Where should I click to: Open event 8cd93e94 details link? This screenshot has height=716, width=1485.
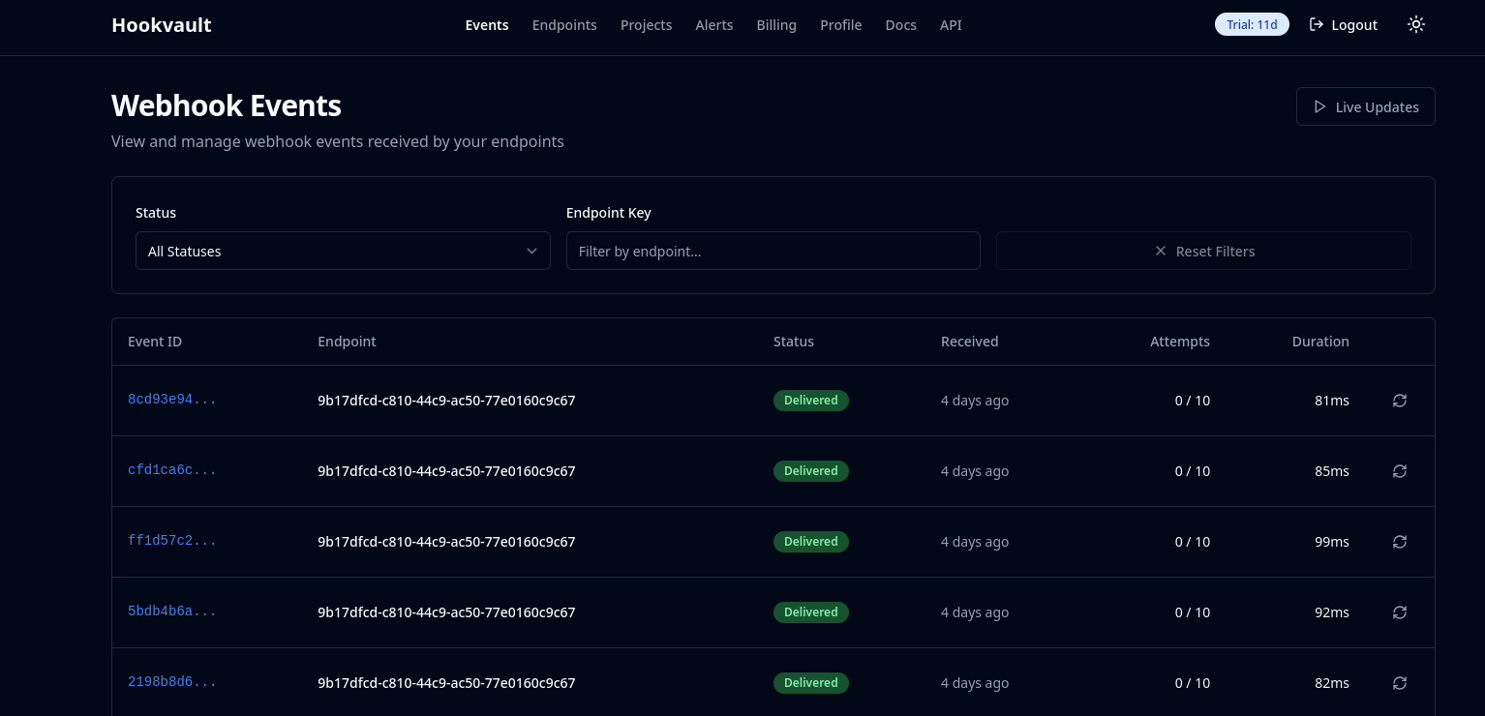[172, 400]
